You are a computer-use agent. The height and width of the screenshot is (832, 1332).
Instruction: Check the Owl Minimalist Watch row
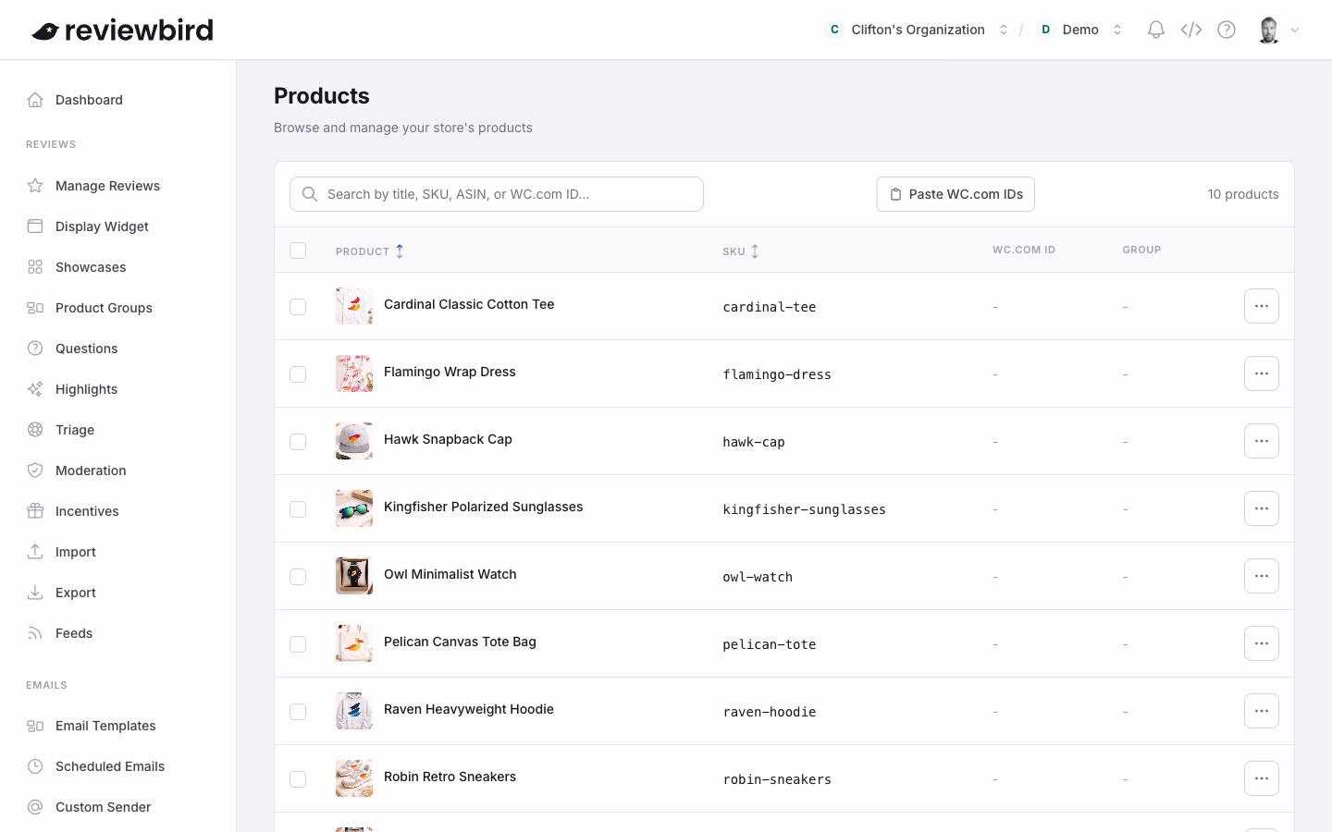(x=298, y=577)
